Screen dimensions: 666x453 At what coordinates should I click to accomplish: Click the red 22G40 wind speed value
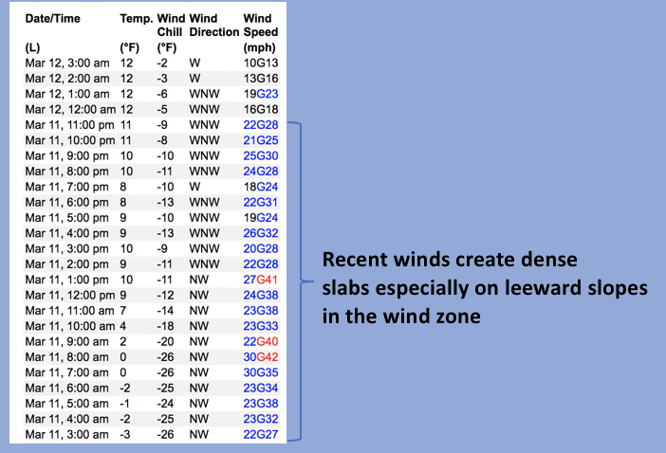click(260, 341)
